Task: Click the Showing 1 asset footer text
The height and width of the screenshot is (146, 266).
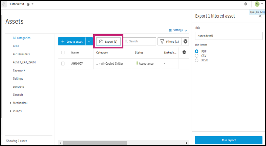Action: 17,141
